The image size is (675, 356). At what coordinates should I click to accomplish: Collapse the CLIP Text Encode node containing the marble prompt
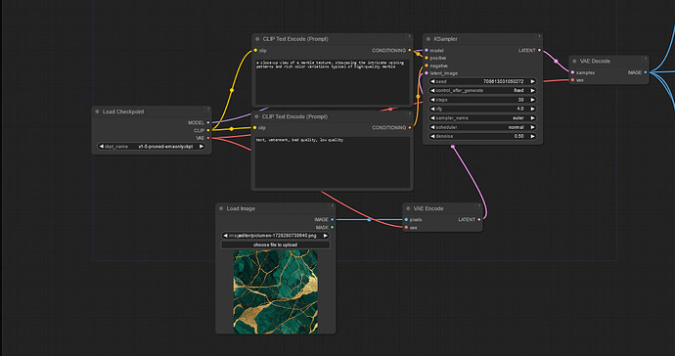click(x=257, y=39)
